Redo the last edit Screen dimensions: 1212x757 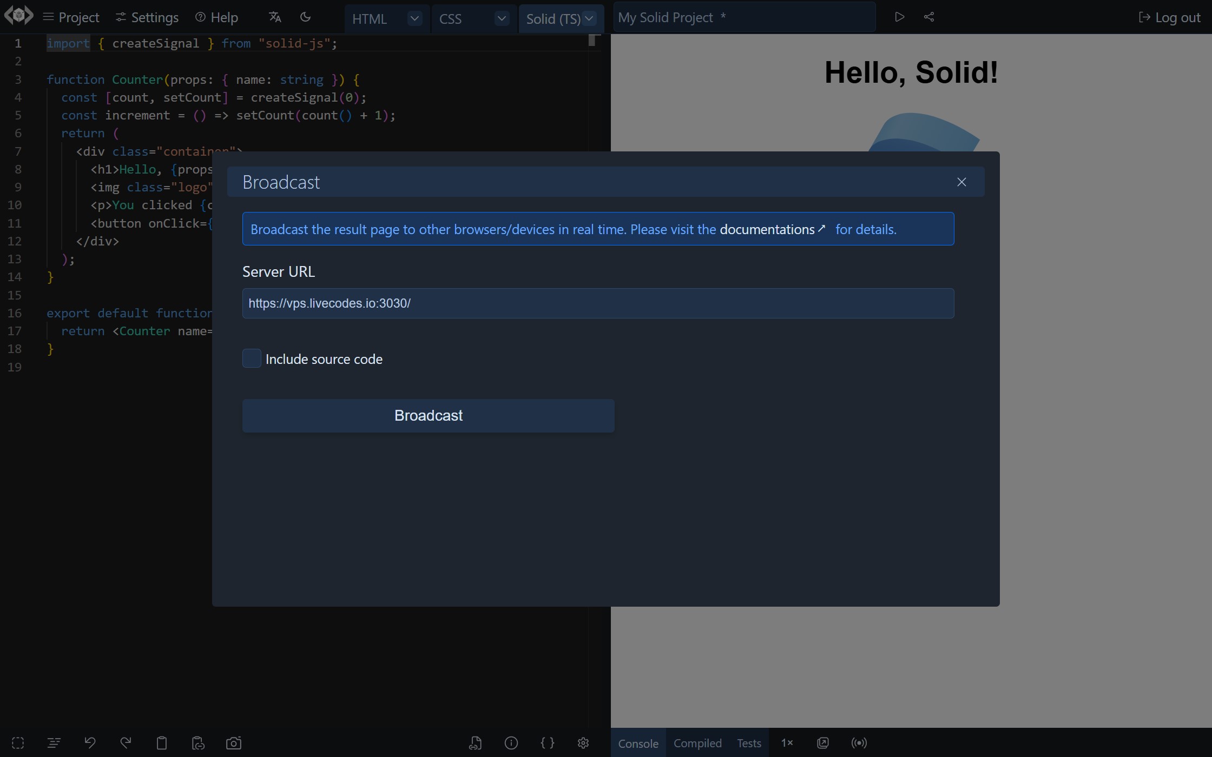(x=126, y=743)
